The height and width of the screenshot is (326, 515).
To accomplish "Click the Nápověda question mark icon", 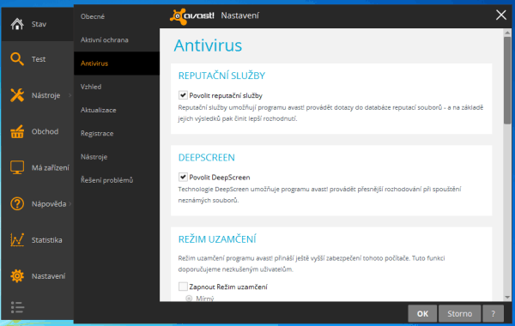I will (x=17, y=204).
